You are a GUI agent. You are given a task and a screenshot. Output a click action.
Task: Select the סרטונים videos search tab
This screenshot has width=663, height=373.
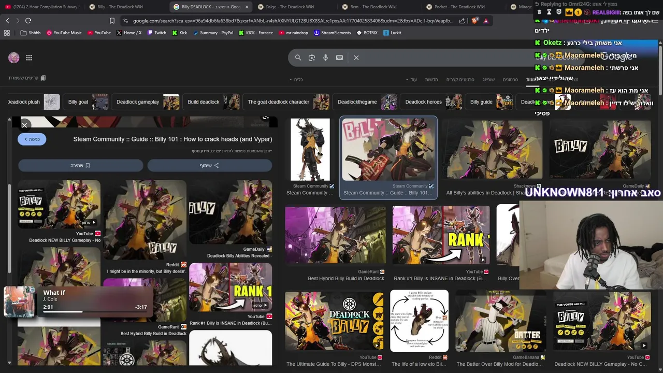(510, 79)
